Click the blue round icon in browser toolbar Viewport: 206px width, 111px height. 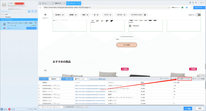point(187,7)
